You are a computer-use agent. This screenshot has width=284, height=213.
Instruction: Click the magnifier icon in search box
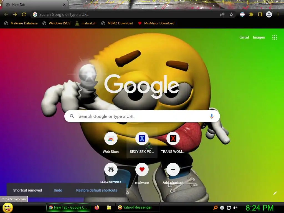click(72, 116)
